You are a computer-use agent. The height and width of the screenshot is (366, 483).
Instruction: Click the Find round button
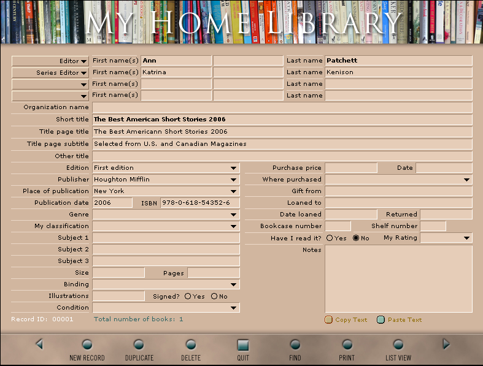(295, 345)
